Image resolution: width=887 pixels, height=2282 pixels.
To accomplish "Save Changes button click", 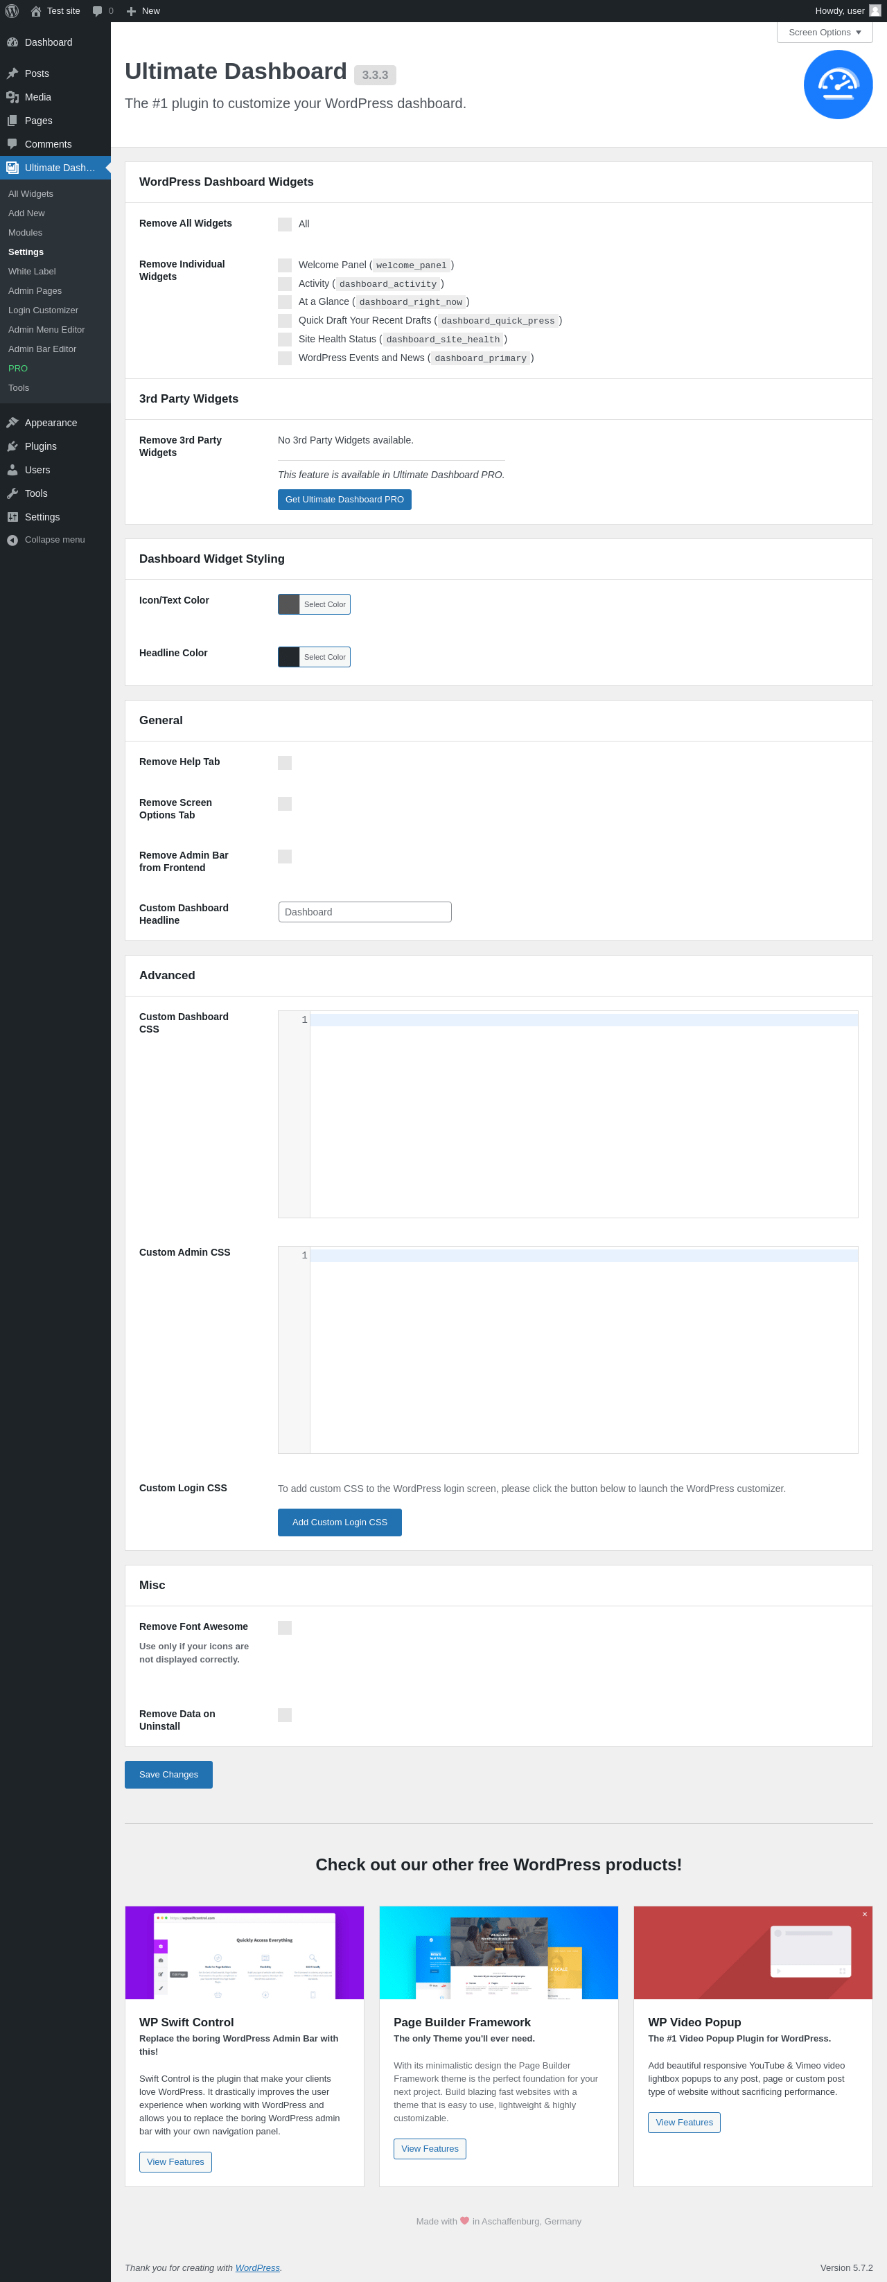I will coord(168,1775).
